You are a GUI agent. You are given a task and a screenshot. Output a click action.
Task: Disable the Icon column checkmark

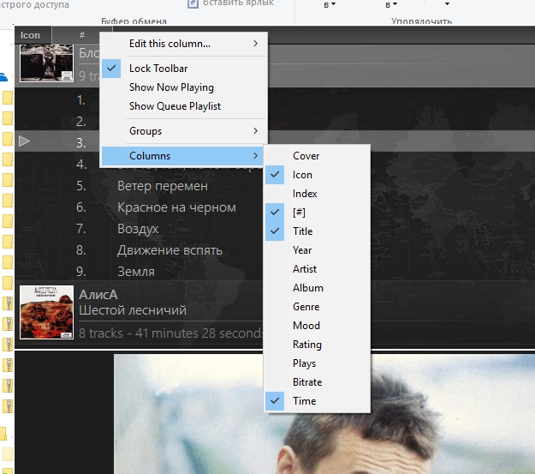(x=302, y=175)
